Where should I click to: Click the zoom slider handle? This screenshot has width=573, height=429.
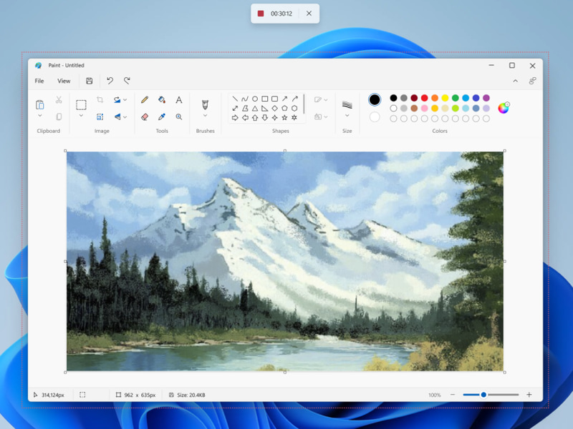coord(483,395)
